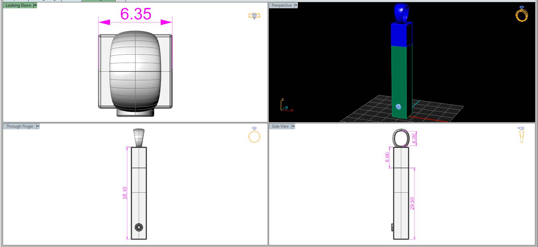Open the Perspective viewport dropdown arrow
Viewport: 538px width, 247px height.
tap(296, 5)
